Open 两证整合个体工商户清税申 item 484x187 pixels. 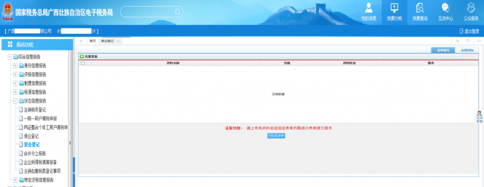pyautogui.click(x=45, y=127)
